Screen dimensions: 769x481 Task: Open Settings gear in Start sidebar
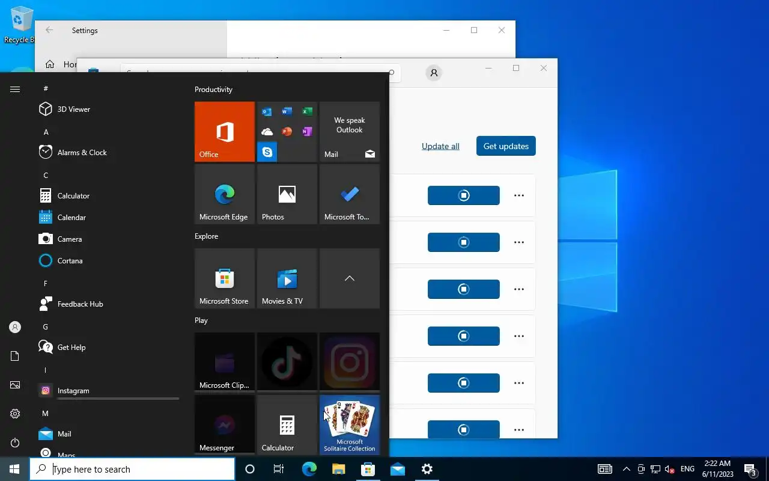pyautogui.click(x=15, y=414)
